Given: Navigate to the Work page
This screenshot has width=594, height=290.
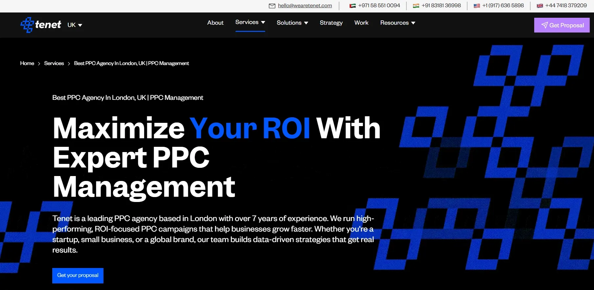Looking at the screenshot, I should coord(361,23).
